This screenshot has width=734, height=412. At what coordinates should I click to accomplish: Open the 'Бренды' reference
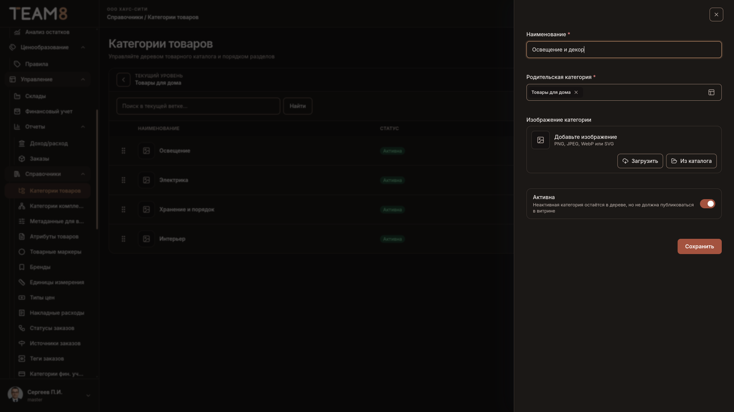click(x=40, y=267)
